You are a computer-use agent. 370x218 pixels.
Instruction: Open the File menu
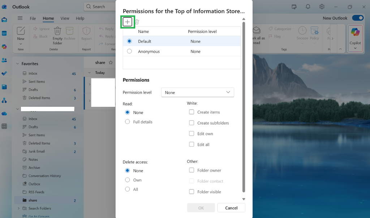[33, 18]
